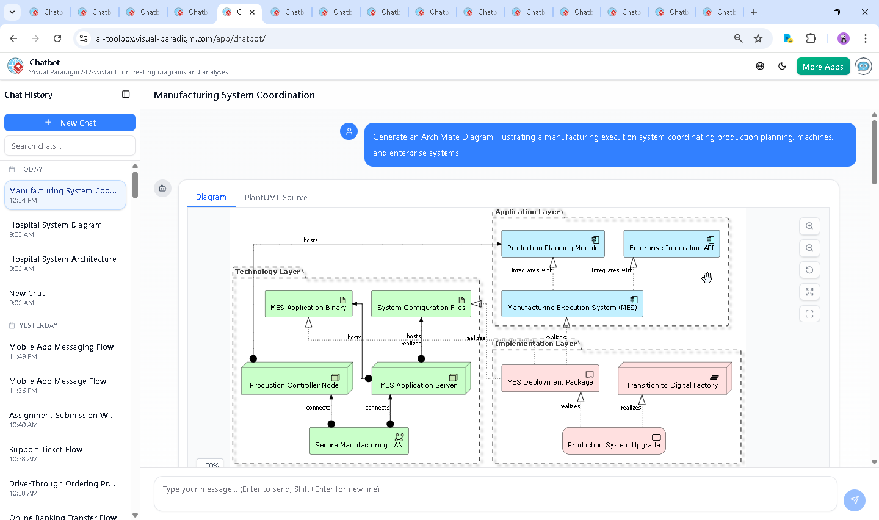Click the send message icon

[854, 500]
